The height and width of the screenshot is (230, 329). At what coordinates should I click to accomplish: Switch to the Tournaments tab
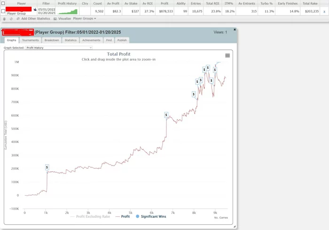click(31, 40)
